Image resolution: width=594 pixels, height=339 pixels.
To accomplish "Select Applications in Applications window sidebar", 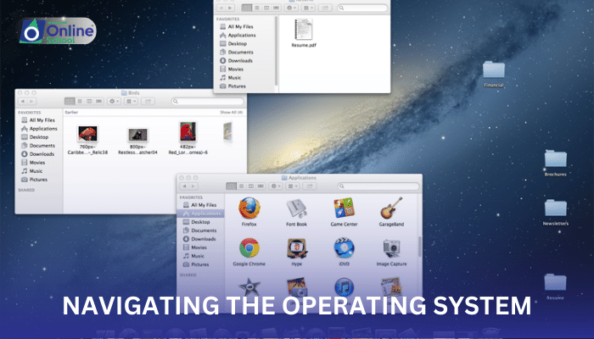I will coord(200,214).
